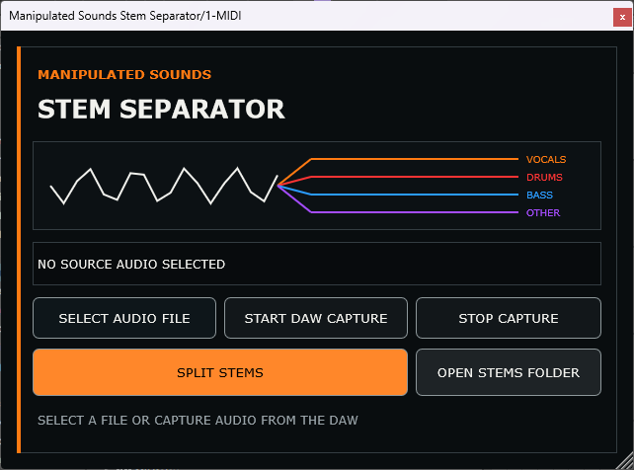Click the window title 'Manipulated Sounds Stem Separator/1-MIDI'

pos(125,16)
